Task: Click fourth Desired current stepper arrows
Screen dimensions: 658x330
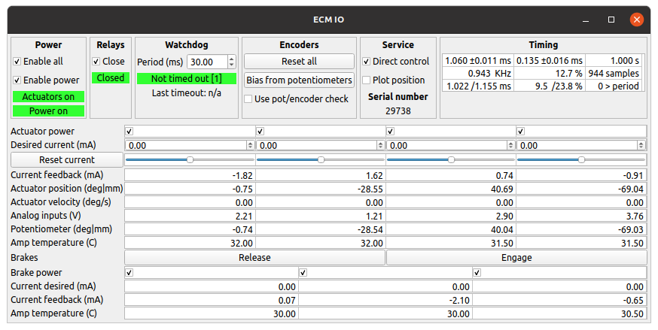Action: (x=641, y=145)
